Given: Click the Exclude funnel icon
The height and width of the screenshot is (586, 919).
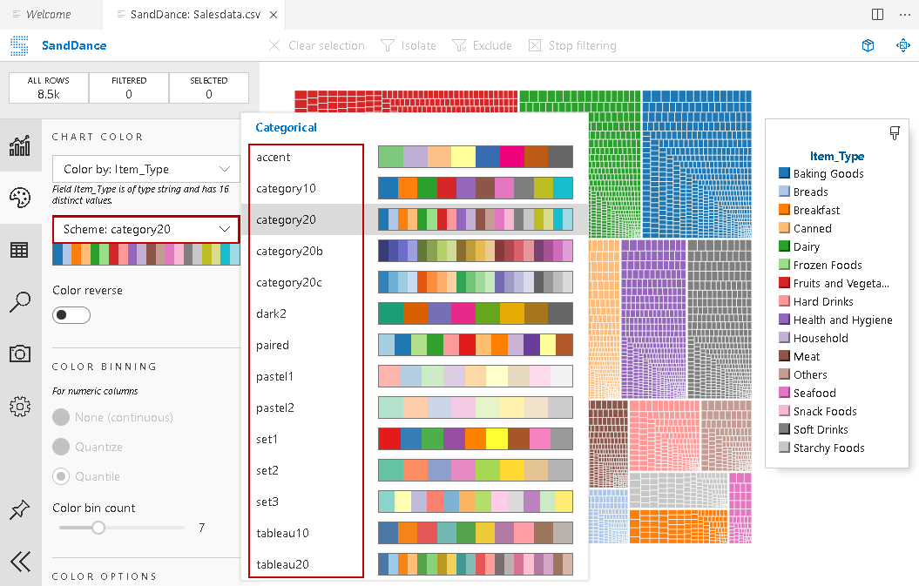Looking at the screenshot, I should [460, 45].
